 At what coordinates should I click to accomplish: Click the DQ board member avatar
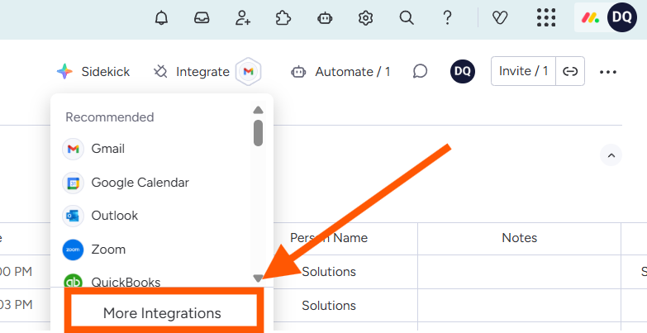462,71
